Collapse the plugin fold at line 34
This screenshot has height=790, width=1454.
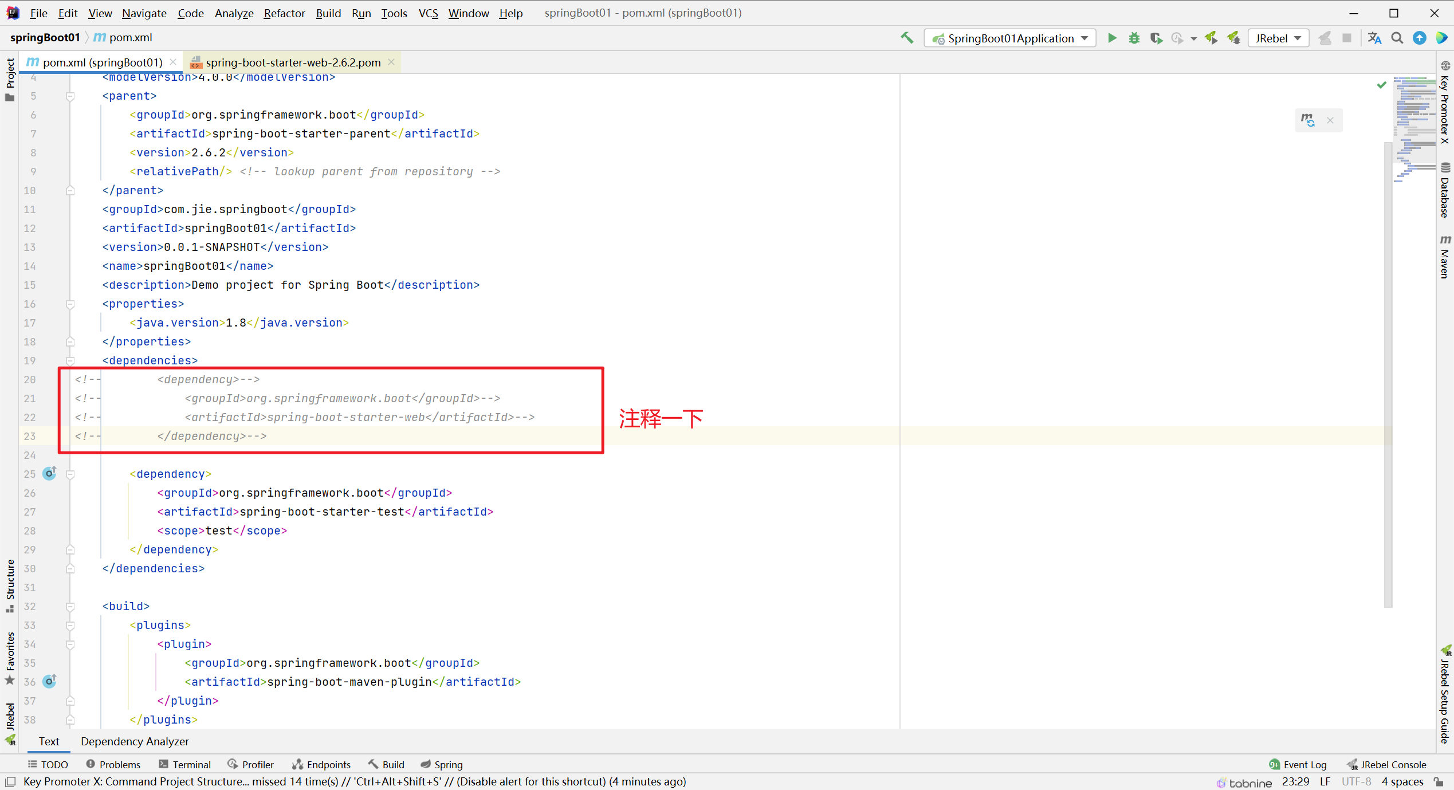coord(70,644)
